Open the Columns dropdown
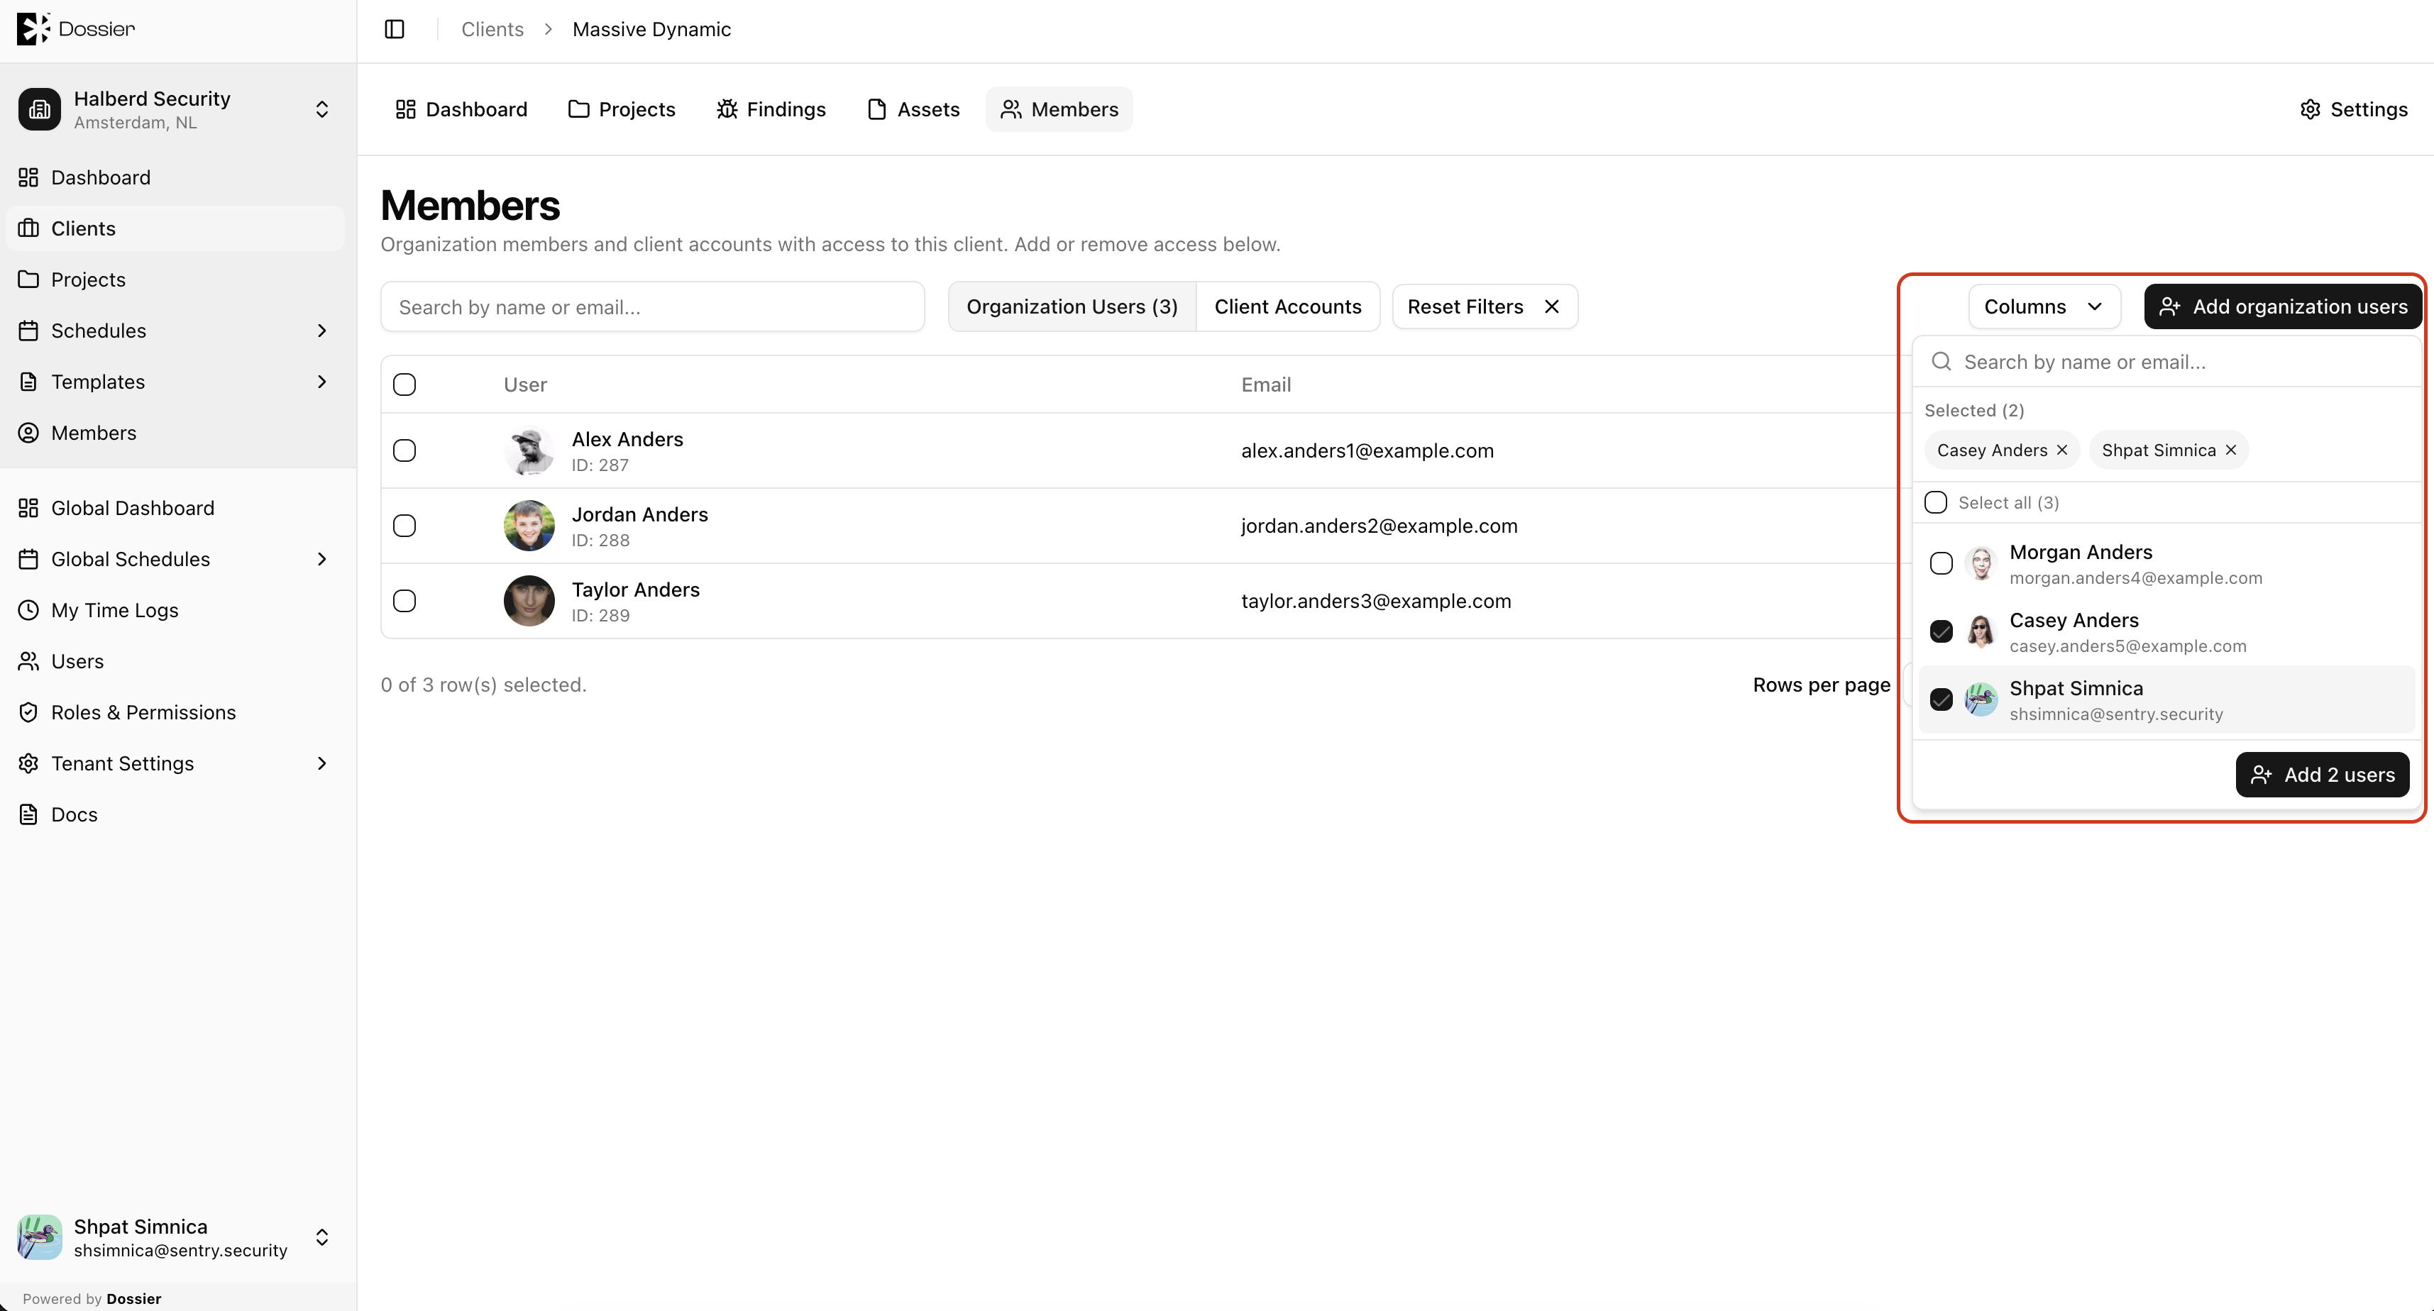The width and height of the screenshot is (2434, 1311). [x=2044, y=307]
